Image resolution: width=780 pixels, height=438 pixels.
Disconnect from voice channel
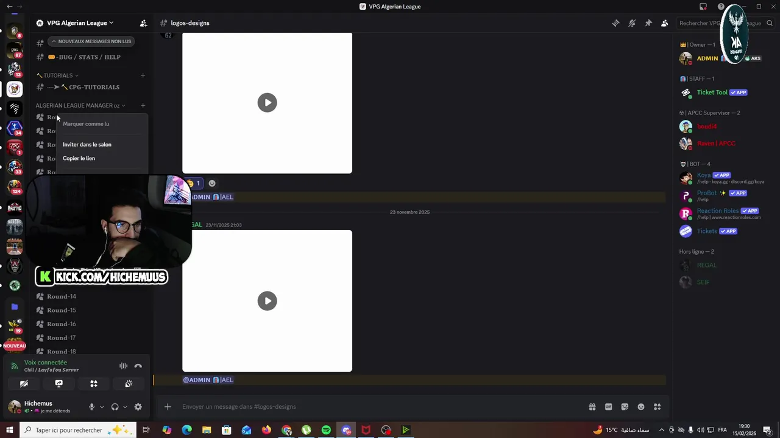[138, 366]
